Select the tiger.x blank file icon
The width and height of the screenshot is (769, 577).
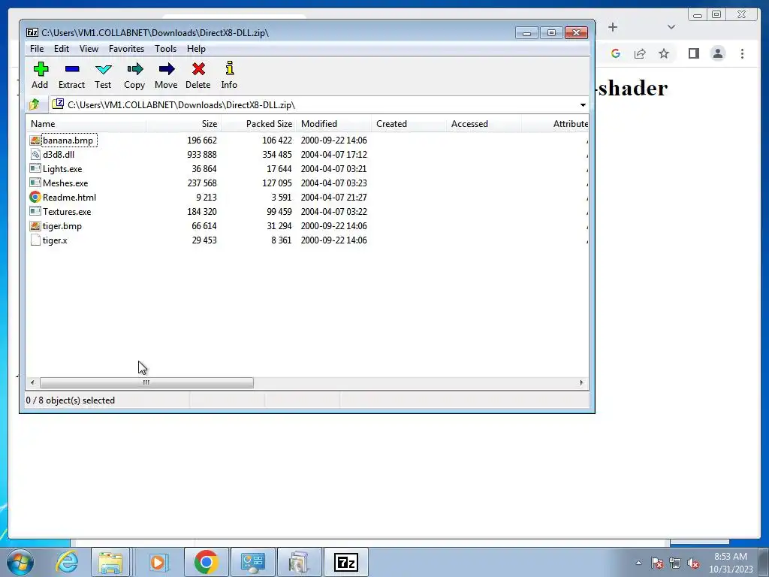coord(35,240)
